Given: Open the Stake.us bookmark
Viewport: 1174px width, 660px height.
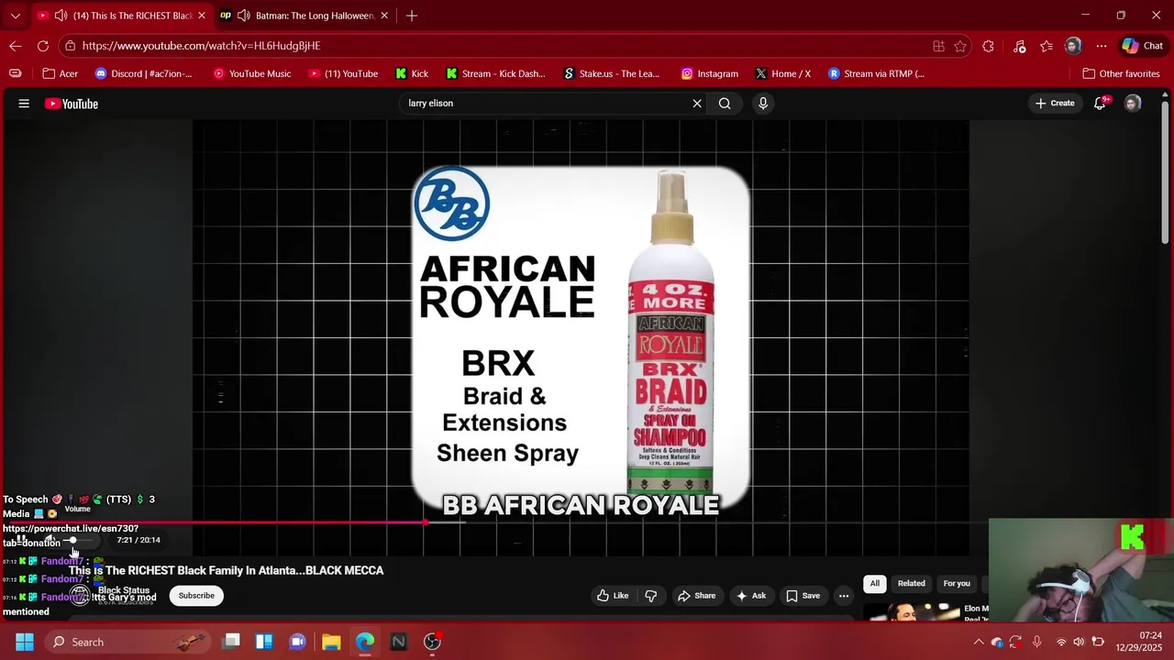Looking at the screenshot, I should click(x=612, y=73).
